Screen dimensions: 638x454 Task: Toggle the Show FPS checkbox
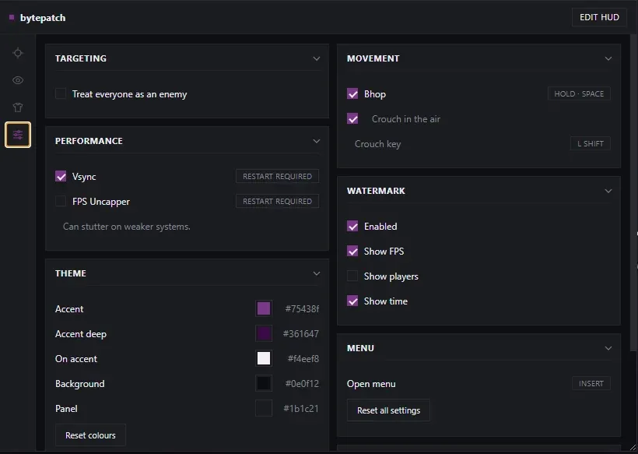point(352,252)
